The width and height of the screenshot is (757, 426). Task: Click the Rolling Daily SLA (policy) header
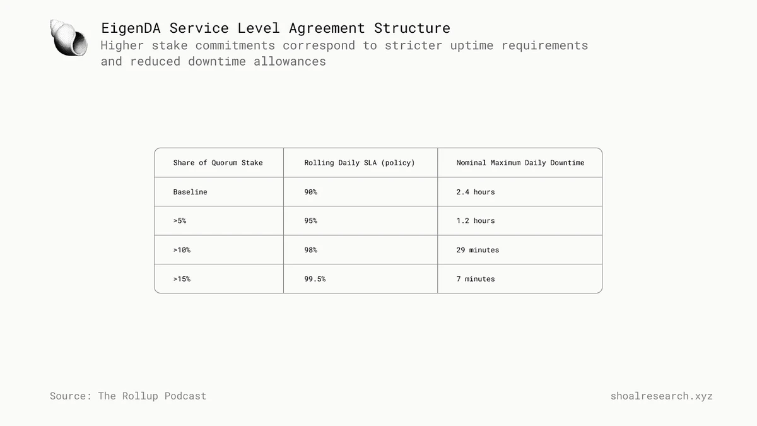tap(360, 163)
